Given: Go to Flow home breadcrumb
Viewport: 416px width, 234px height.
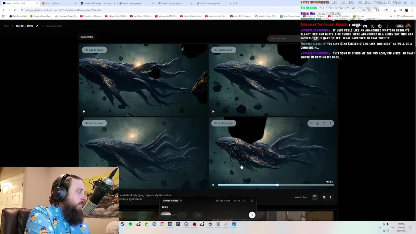Looking at the screenshot, I should point(6,26).
